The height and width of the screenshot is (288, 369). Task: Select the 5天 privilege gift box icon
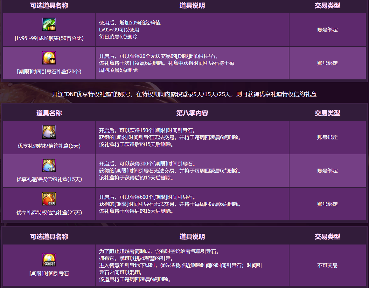point(49,132)
